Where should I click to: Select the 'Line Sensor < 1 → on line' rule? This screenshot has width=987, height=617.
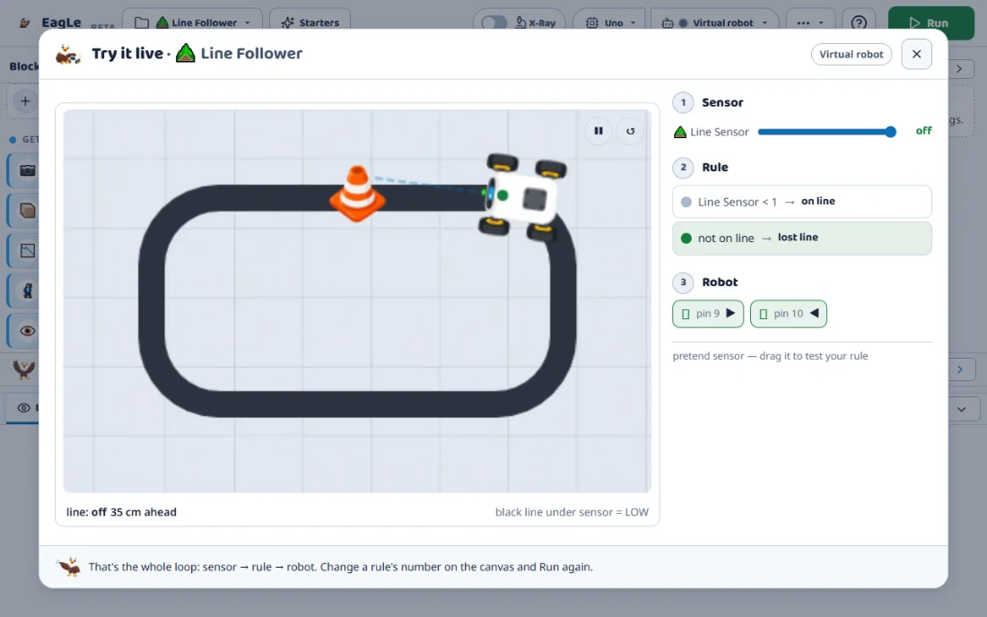click(802, 201)
